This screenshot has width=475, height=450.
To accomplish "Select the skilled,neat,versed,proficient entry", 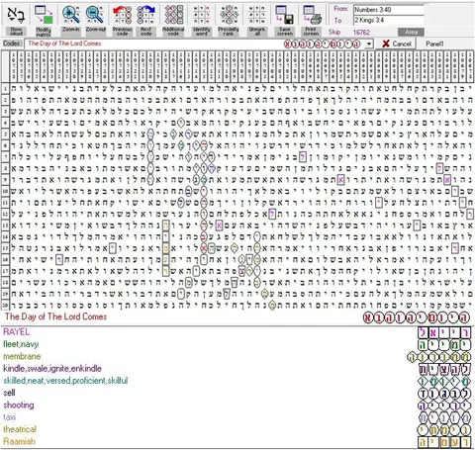I will 65,381.
